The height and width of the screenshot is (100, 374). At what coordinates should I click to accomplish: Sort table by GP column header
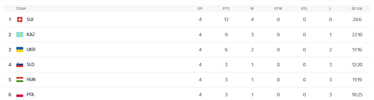click(200, 8)
